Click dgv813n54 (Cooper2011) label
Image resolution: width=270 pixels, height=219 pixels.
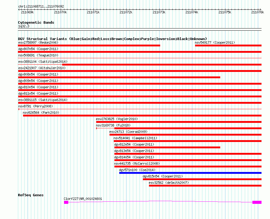point(134,151)
